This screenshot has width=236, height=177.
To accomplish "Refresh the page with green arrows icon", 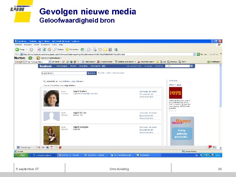I will point(44,49).
